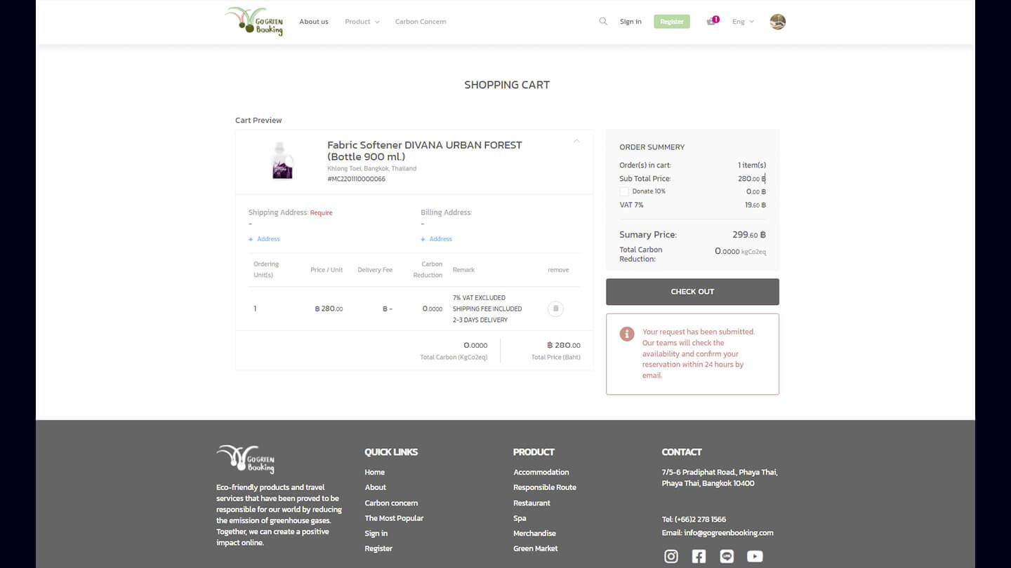The image size is (1011, 568).
Task: Expand the Product dropdown menu
Action: tap(362, 22)
